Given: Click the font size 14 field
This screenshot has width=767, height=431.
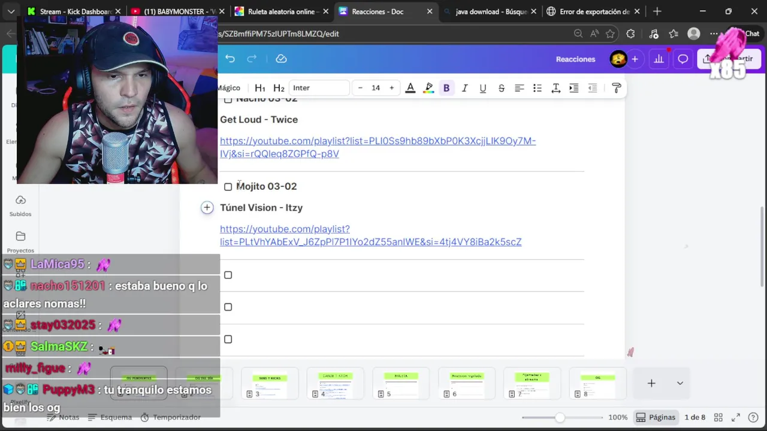Looking at the screenshot, I should [x=376, y=88].
